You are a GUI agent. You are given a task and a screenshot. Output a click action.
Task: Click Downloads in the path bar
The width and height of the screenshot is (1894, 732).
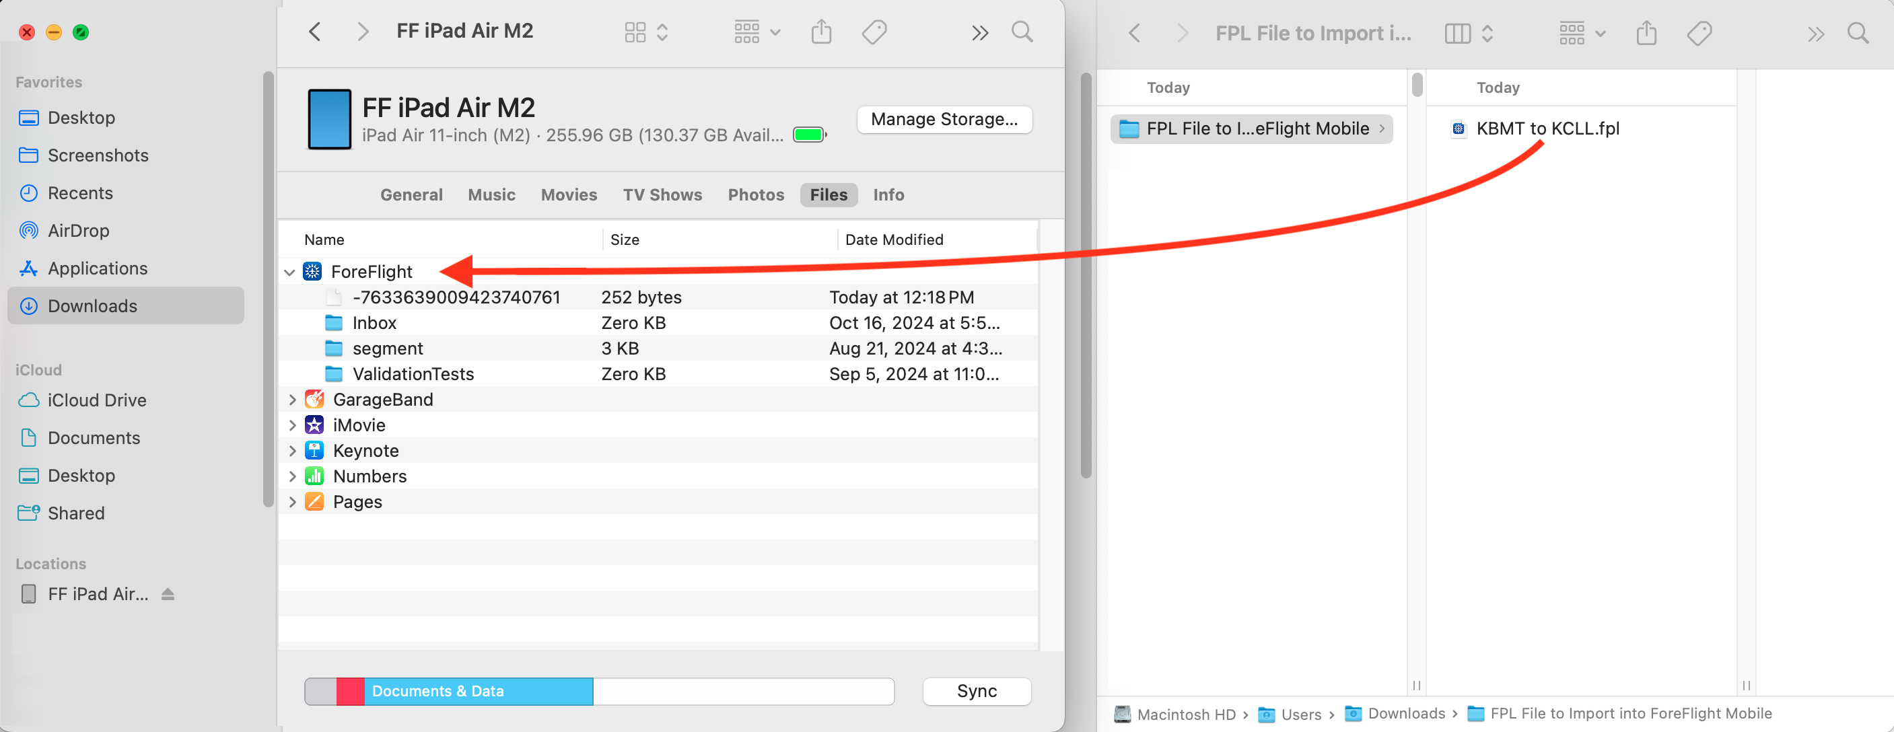coord(1395,714)
